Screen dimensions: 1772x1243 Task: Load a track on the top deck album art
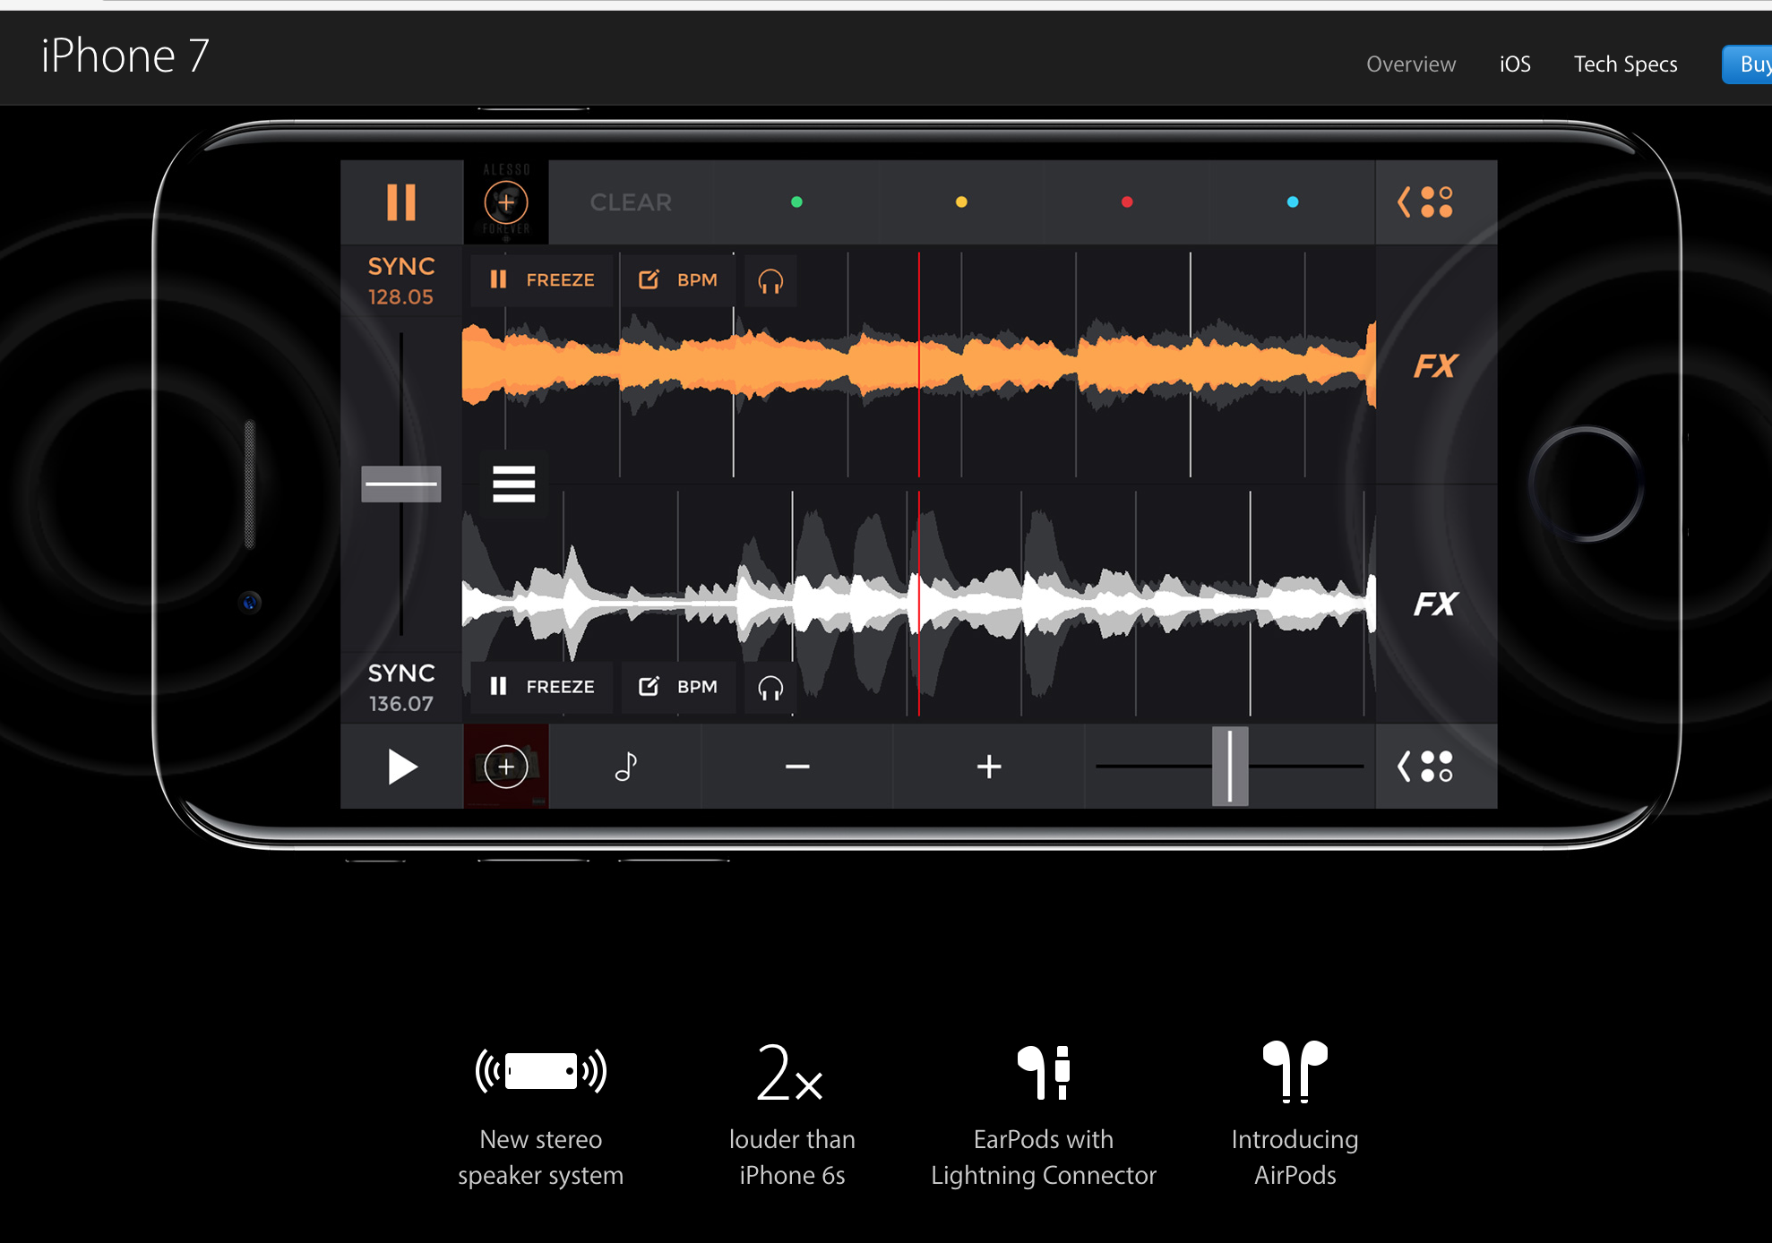click(x=506, y=202)
